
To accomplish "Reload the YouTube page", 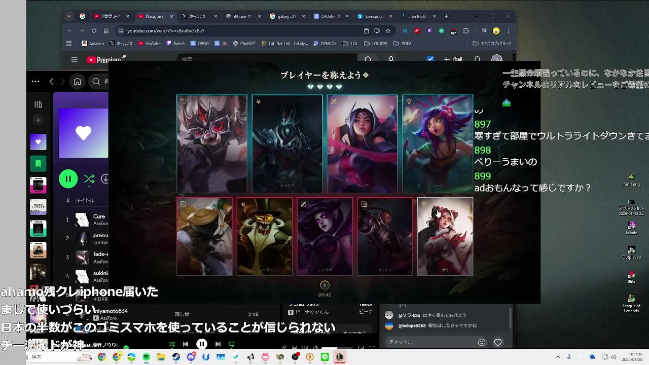I will [94, 30].
